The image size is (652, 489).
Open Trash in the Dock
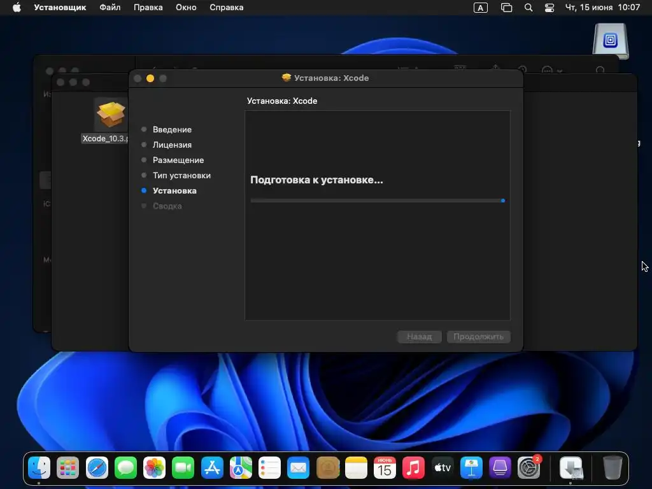click(x=612, y=468)
